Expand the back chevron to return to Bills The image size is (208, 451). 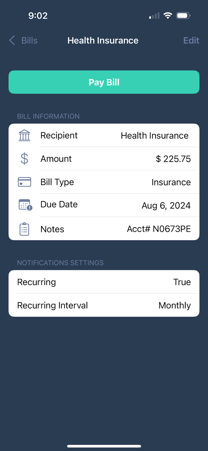pos(11,40)
